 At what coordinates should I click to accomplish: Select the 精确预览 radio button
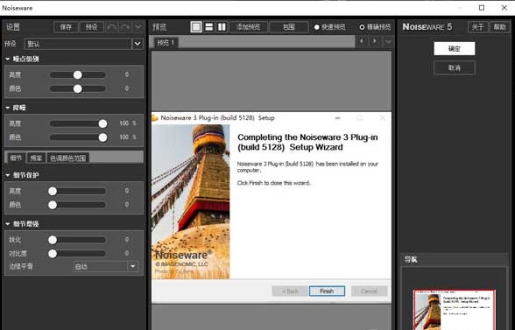pos(362,27)
